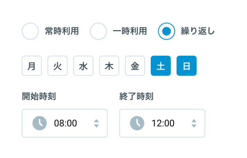Toggle the 金 (Friday) day button
The image size is (247, 158).
point(135,66)
